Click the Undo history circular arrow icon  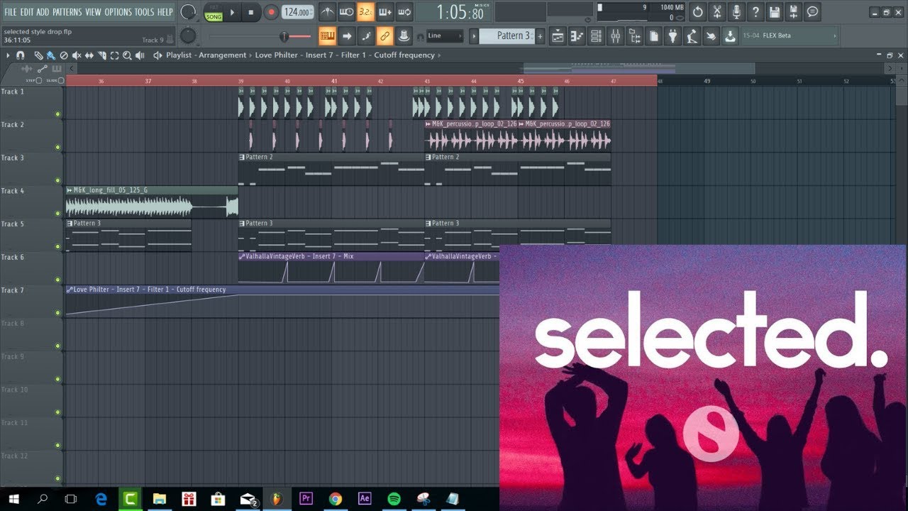pos(698,12)
